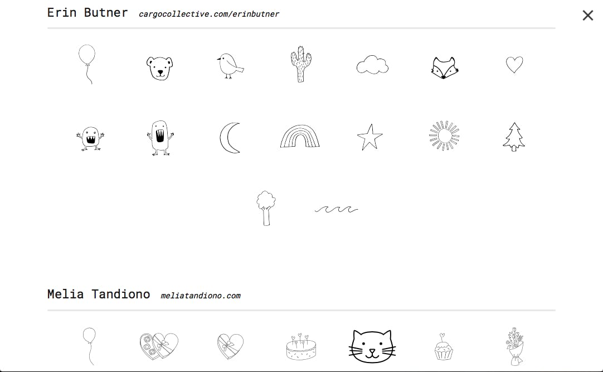Select the sun with rays drawing
This screenshot has height=372, width=603.
pyautogui.click(x=444, y=136)
